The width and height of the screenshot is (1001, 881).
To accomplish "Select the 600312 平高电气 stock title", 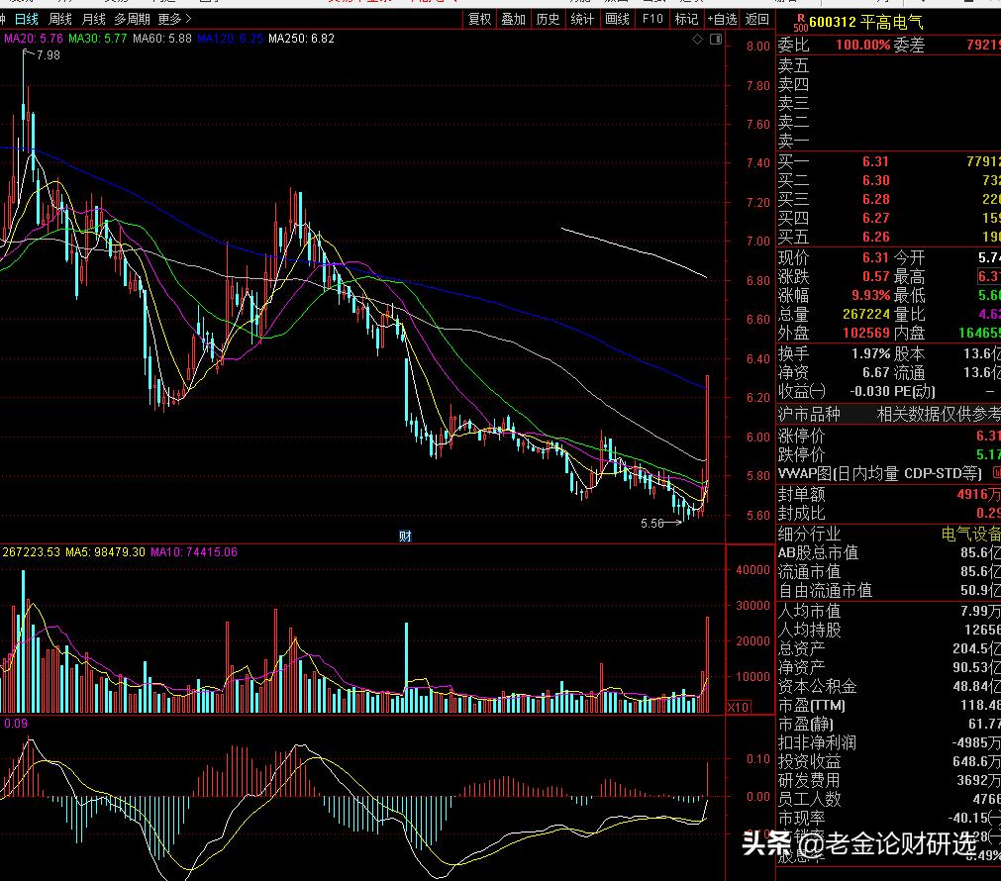I will [865, 23].
